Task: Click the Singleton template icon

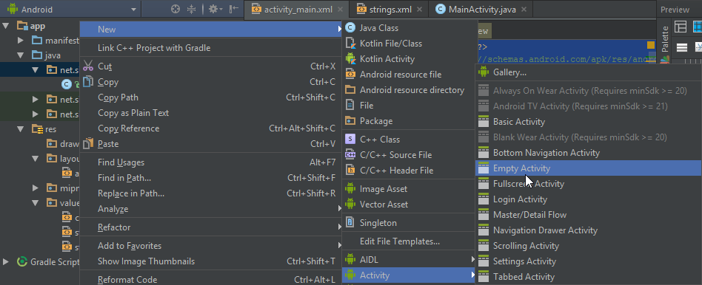Action: (350, 222)
